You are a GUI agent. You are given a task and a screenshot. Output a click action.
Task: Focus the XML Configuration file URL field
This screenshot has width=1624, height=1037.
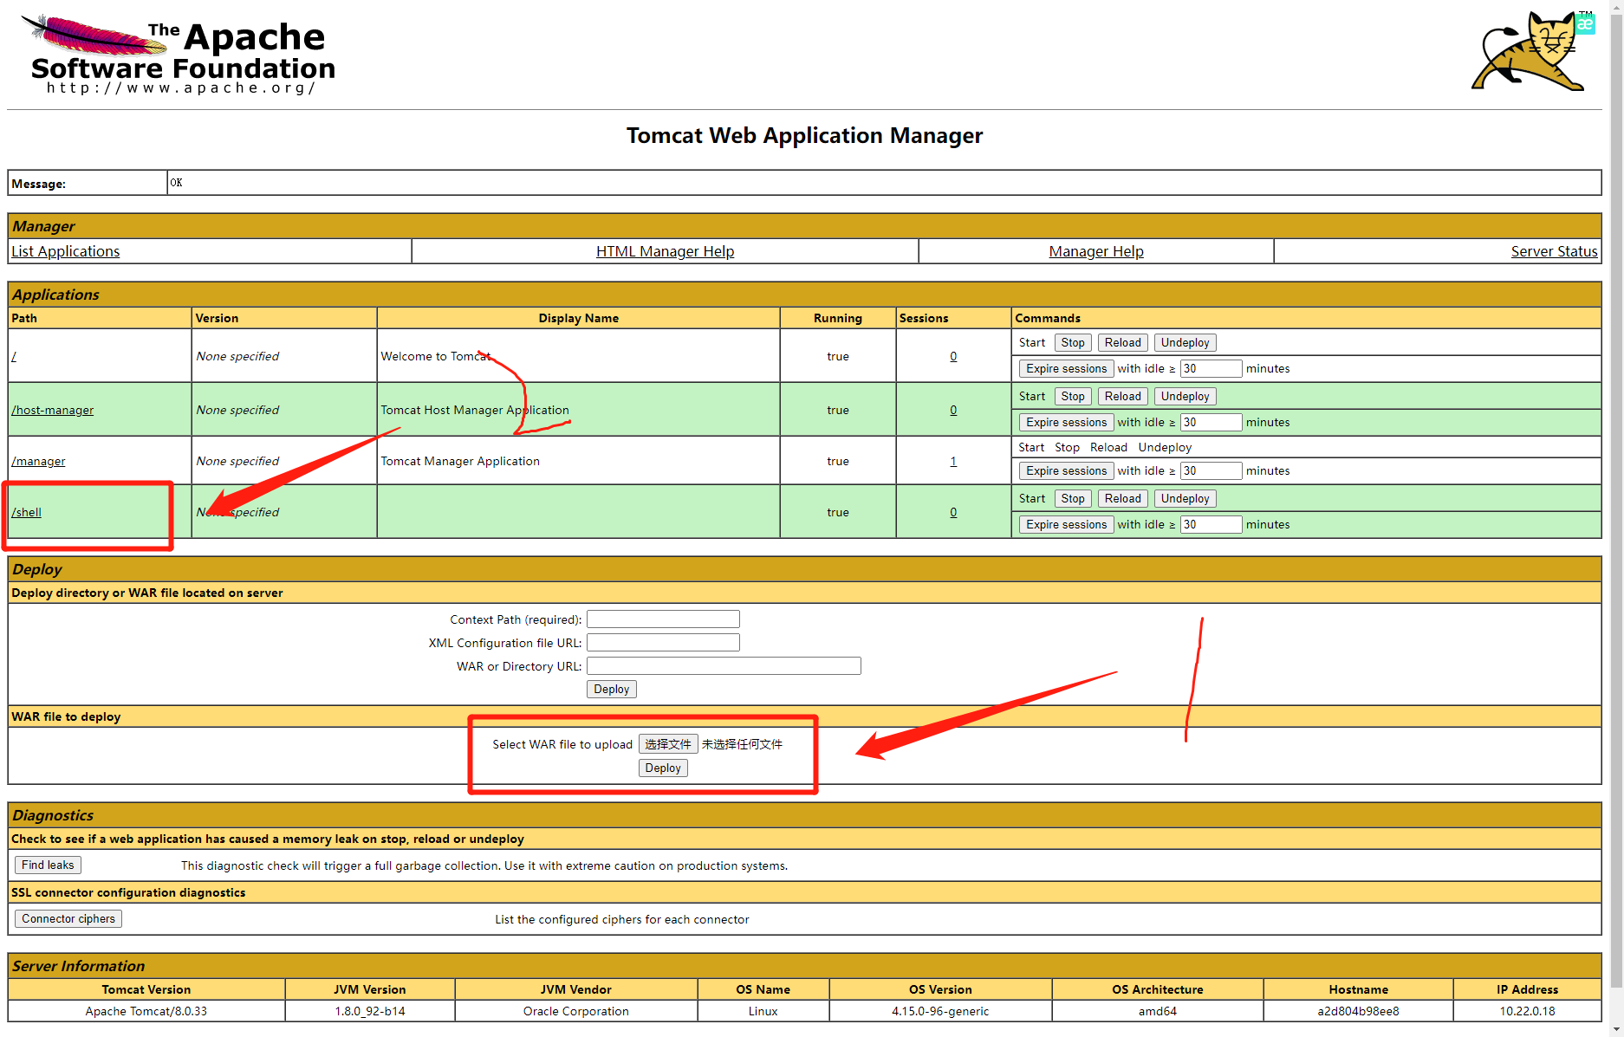663,643
